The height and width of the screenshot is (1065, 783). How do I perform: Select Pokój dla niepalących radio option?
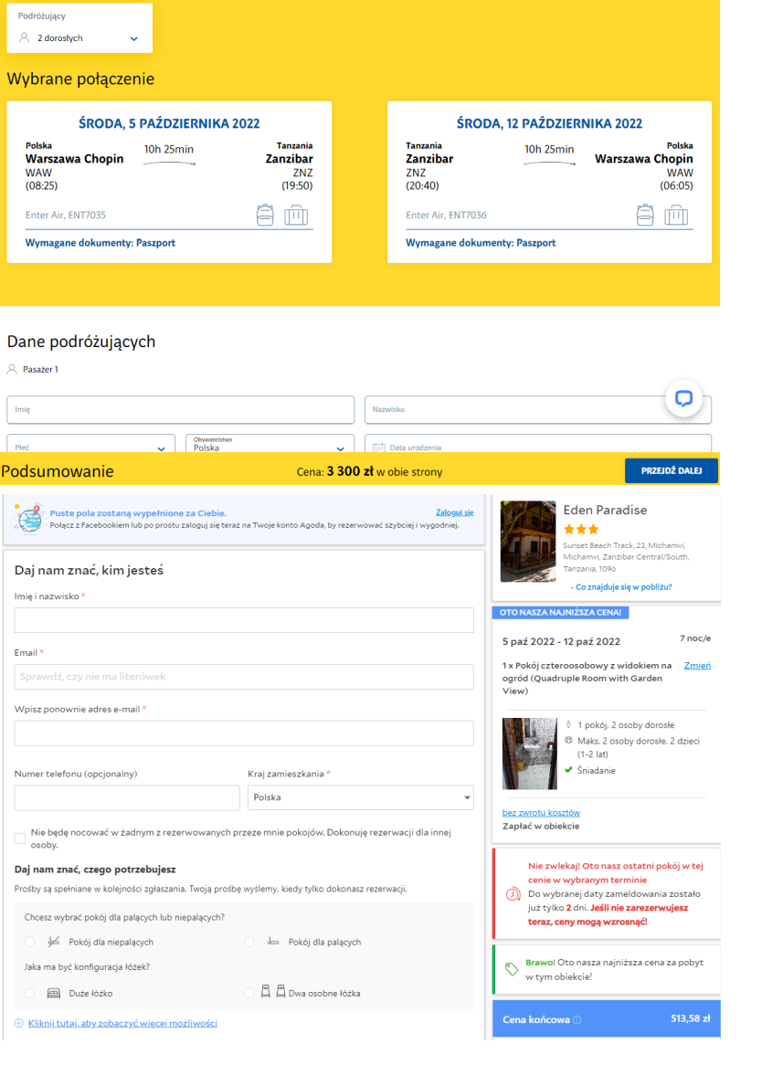30,942
